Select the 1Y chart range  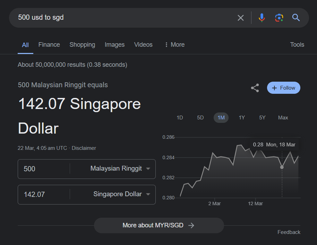pyautogui.click(x=242, y=118)
